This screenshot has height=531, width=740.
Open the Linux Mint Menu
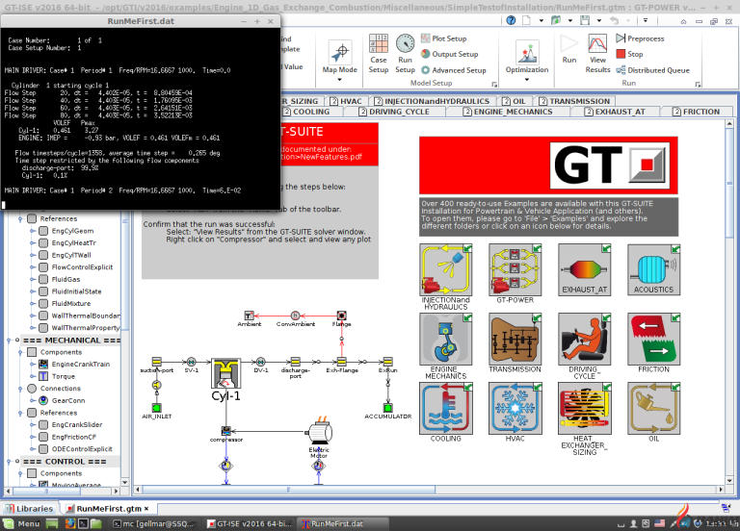(x=23, y=523)
